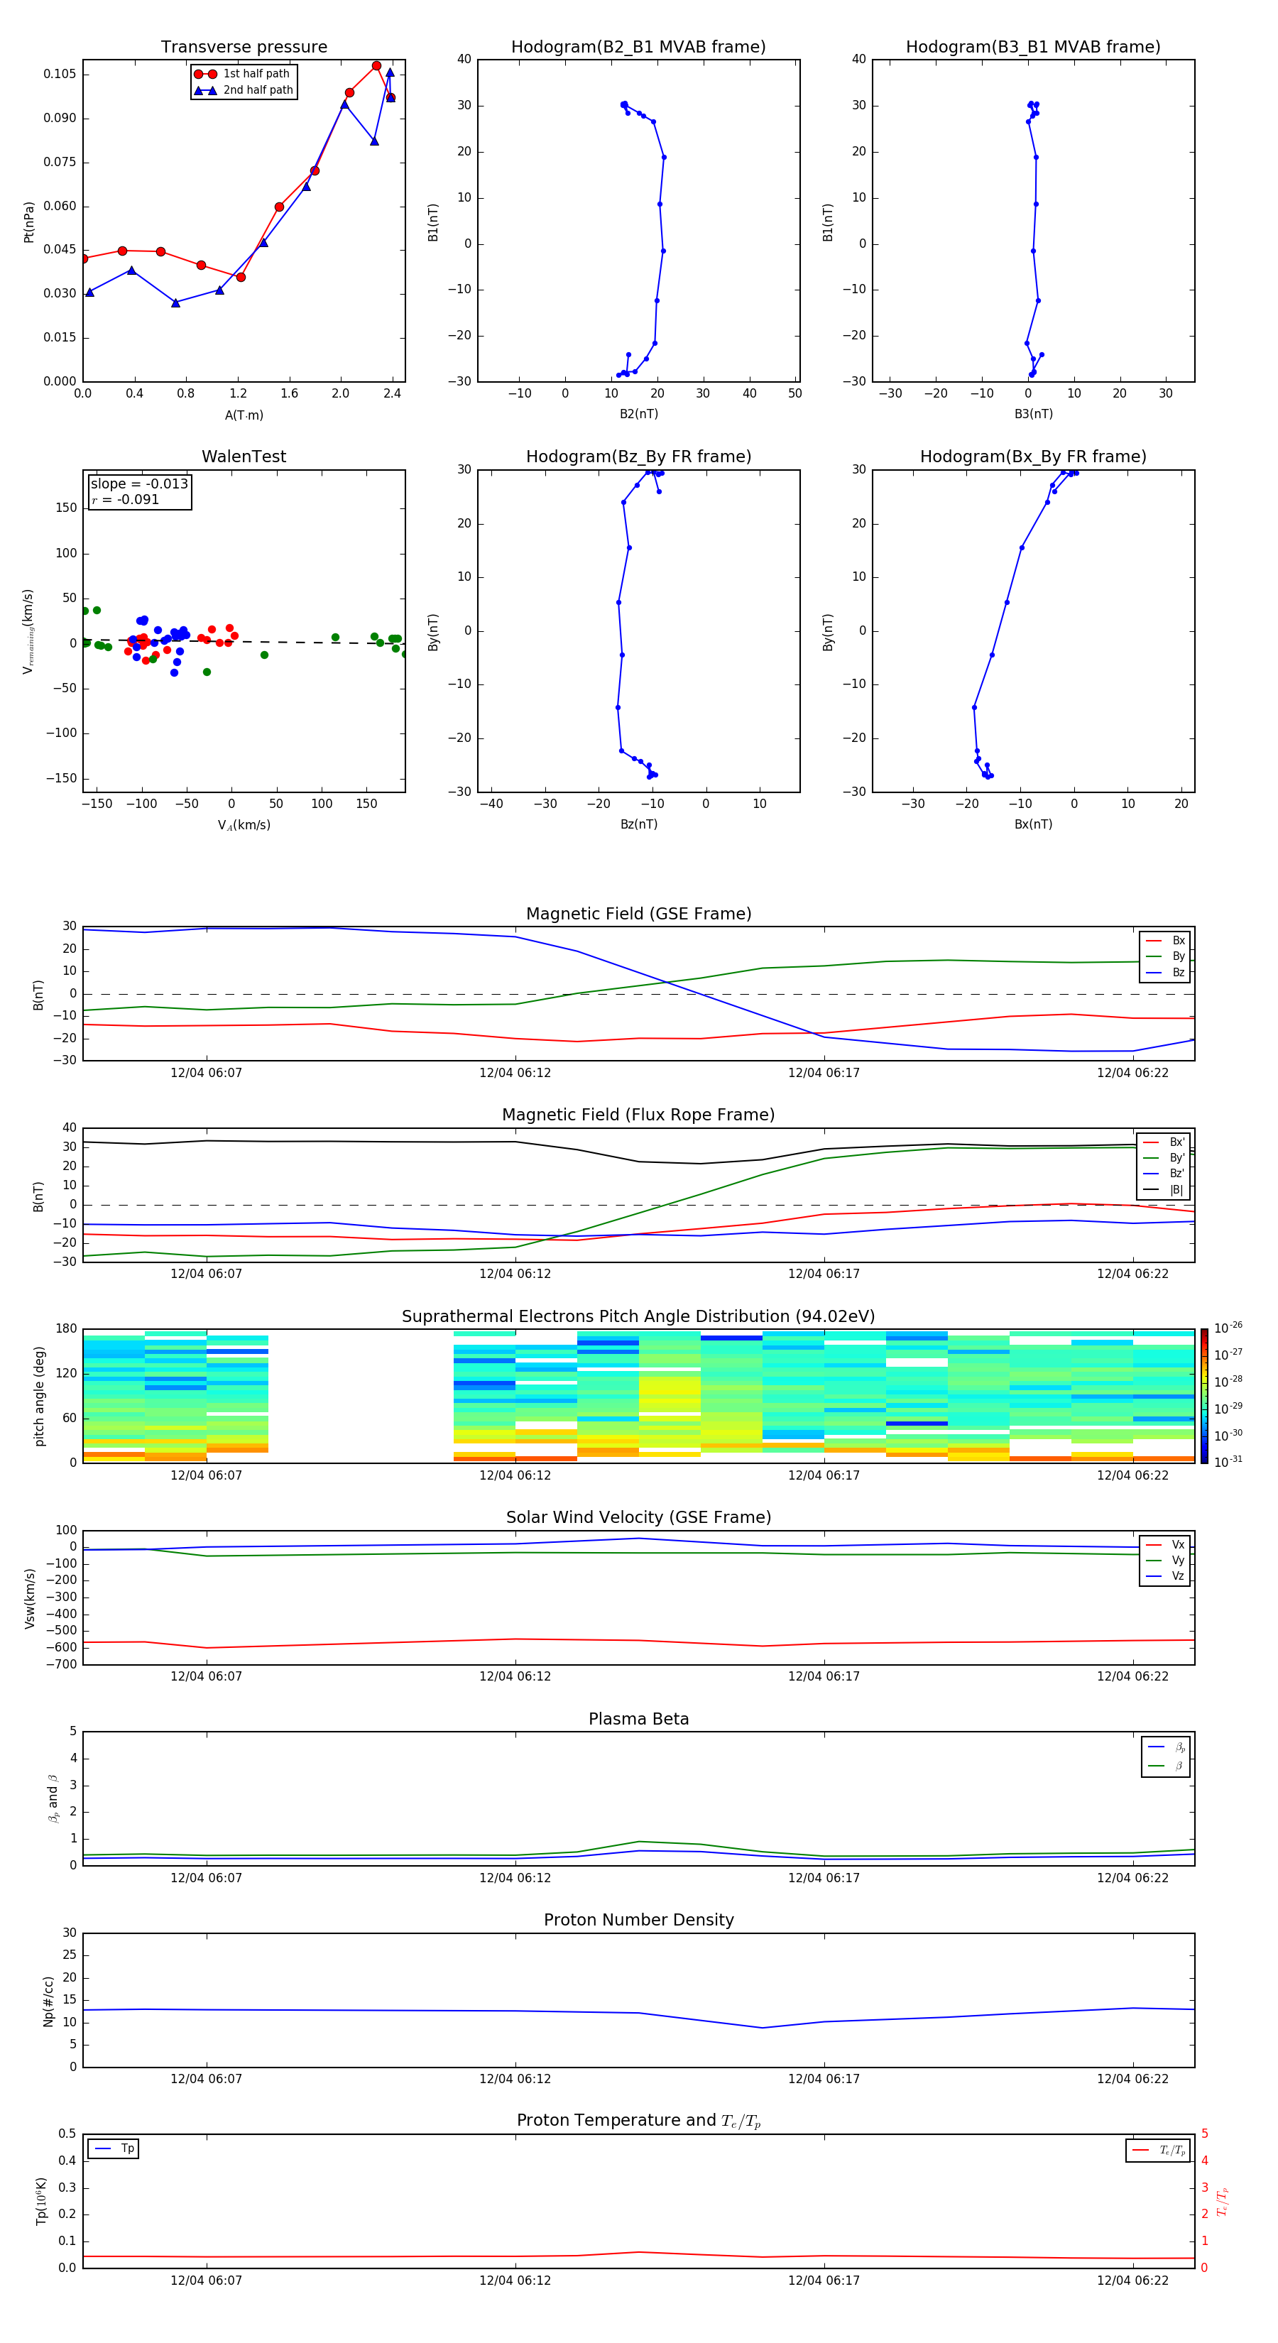This screenshot has width=1278, height=2343.
Task: Click the 'Bz(nT)' x-axis label
Action: pyautogui.click(x=638, y=824)
